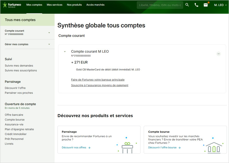Screen dimensions: 229x163
Task: Click Faire de Fortuneo votre banque principale
Action: click(98, 80)
